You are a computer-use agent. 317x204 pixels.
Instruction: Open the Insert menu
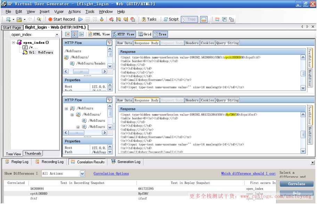(x=44, y=12)
